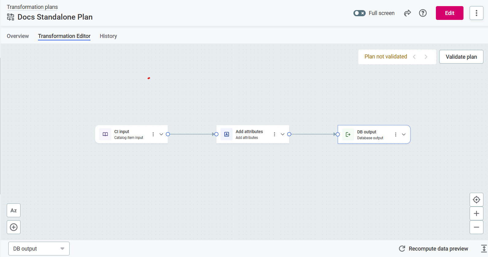Open DB output step kebab menu

pyautogui.click(x=396, y=135)
